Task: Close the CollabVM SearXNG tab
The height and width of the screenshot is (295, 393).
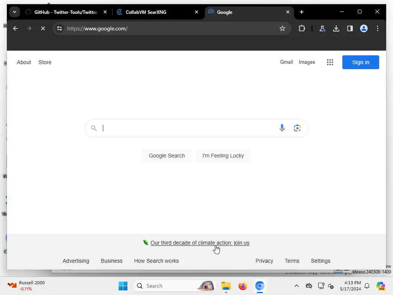Action: 196,12
